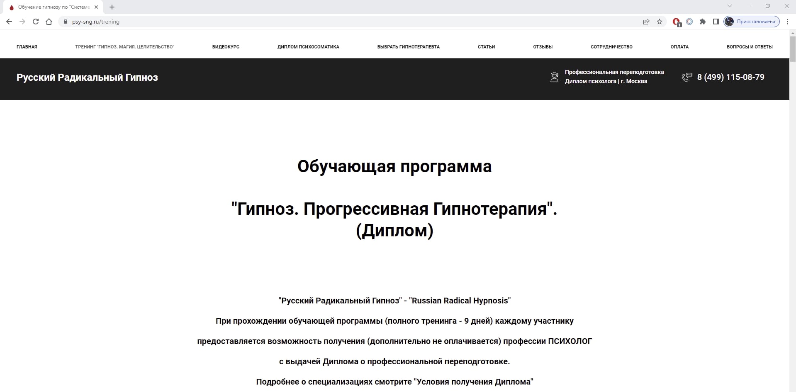Image resolution: width=796 pixels, height=392 pixels.
Task: Open the Extensions puzzle-piece menu
Action: coord(703,22)
